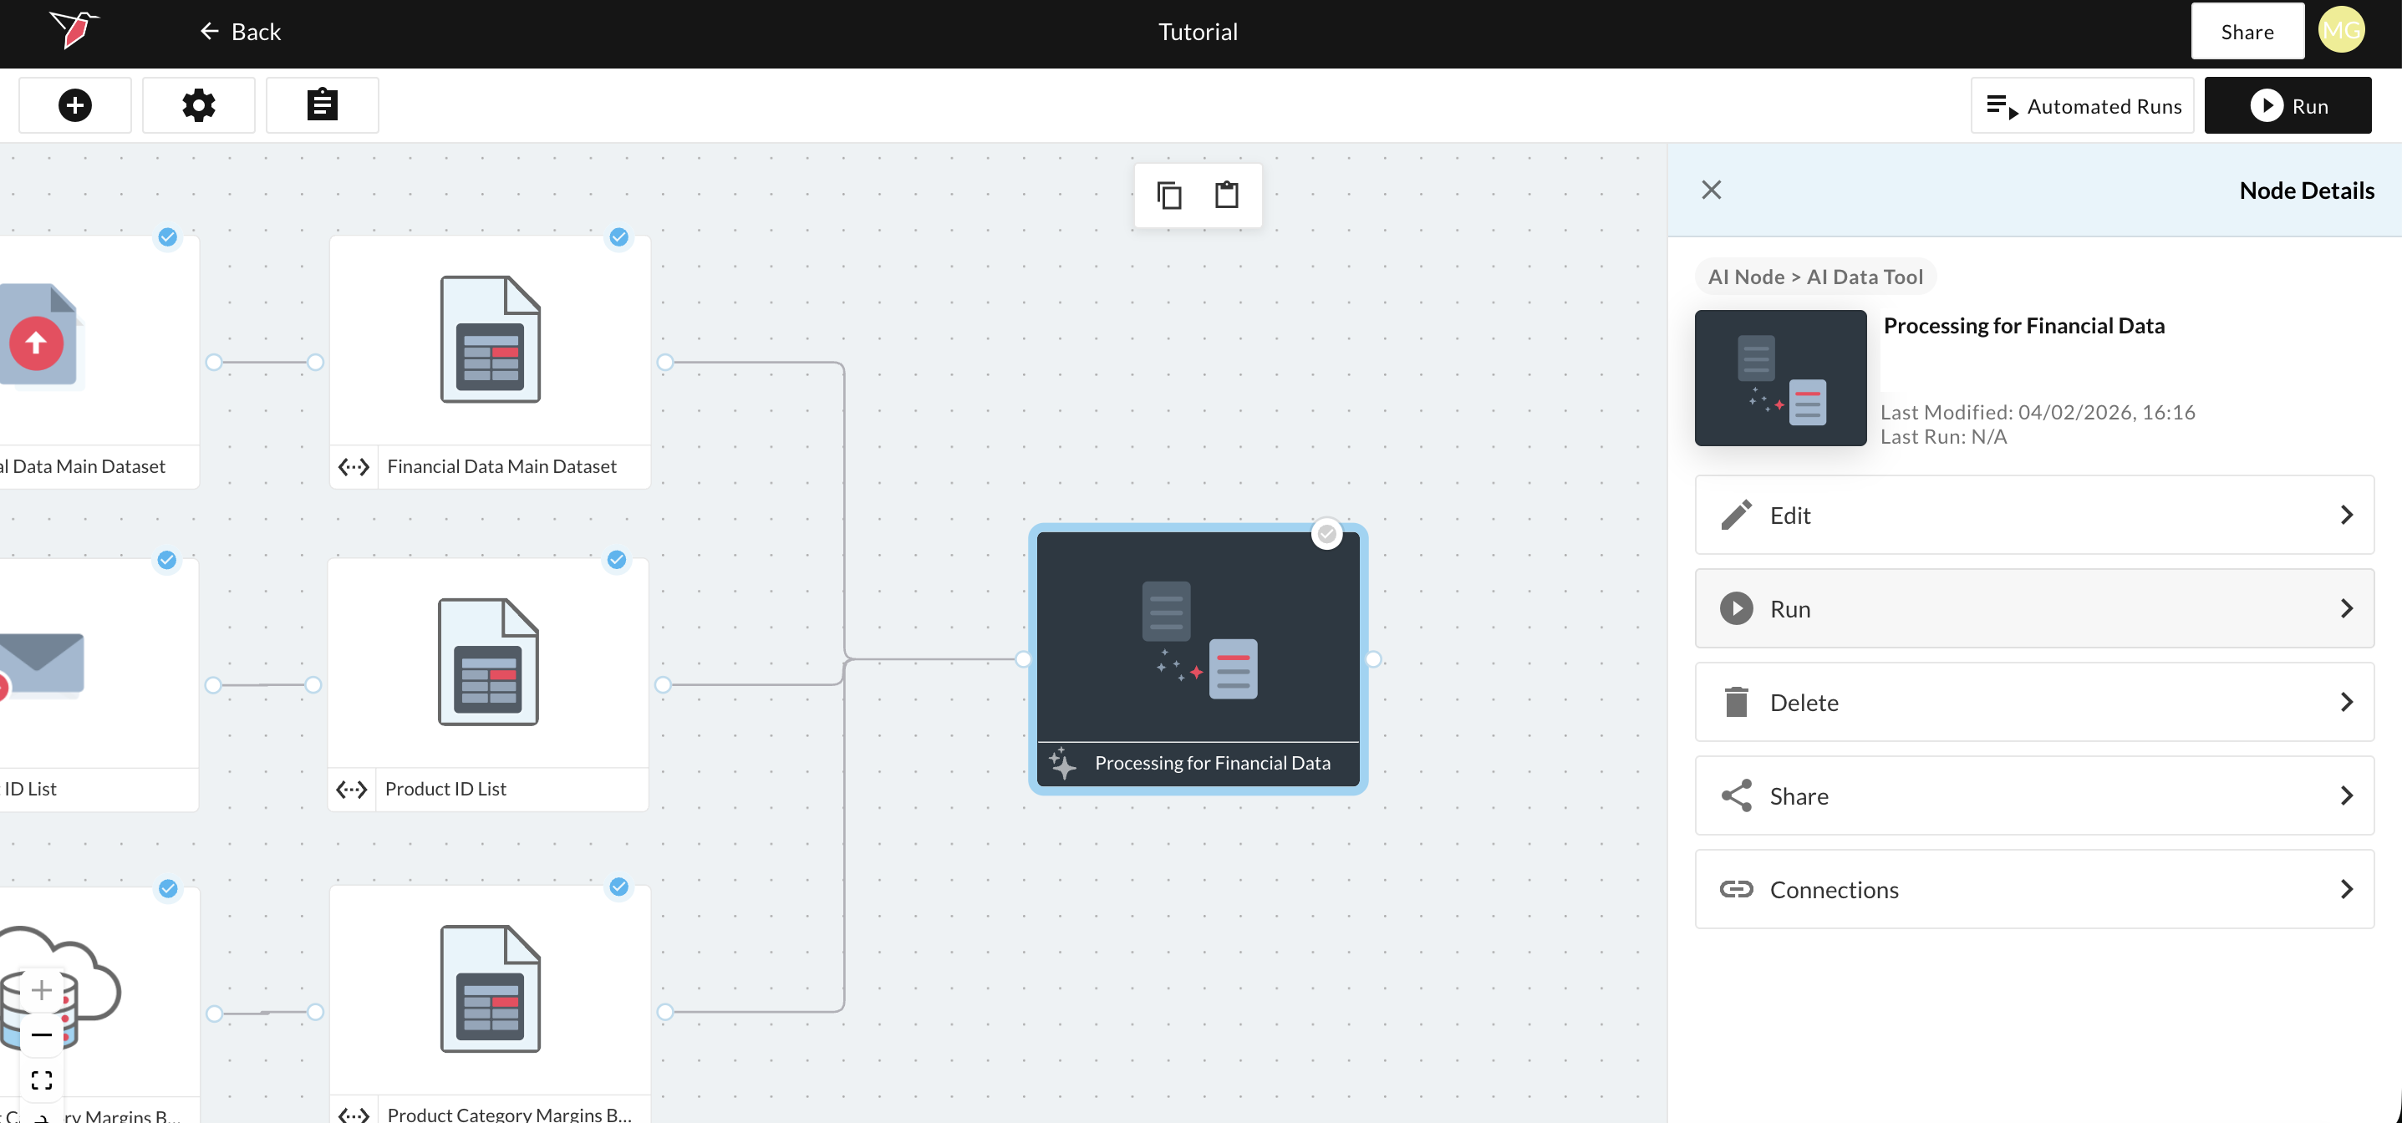Select the Share entry in Node Details
This screenshot has height=1123, width=2402.
(2033, 796)
